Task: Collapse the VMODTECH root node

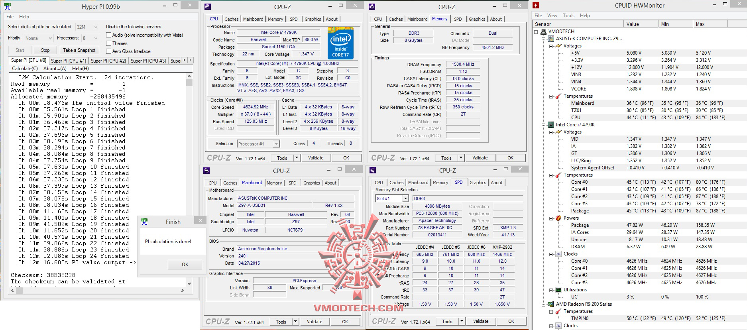Action: tap(536, 31)
